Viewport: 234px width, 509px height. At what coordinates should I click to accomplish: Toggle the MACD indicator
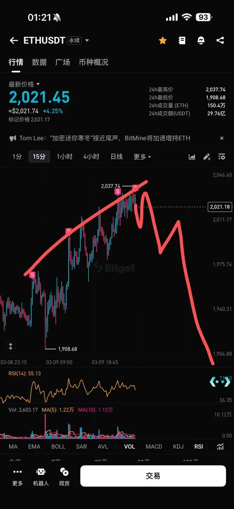click(154, 446)
